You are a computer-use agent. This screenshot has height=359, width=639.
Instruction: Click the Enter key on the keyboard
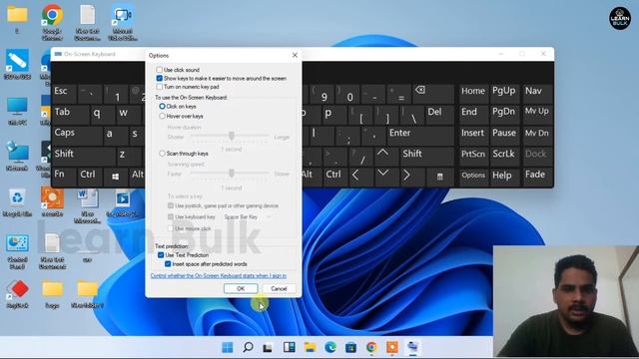pos(420,136)
